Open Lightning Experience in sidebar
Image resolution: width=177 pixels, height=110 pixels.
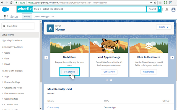pos(12,40)
